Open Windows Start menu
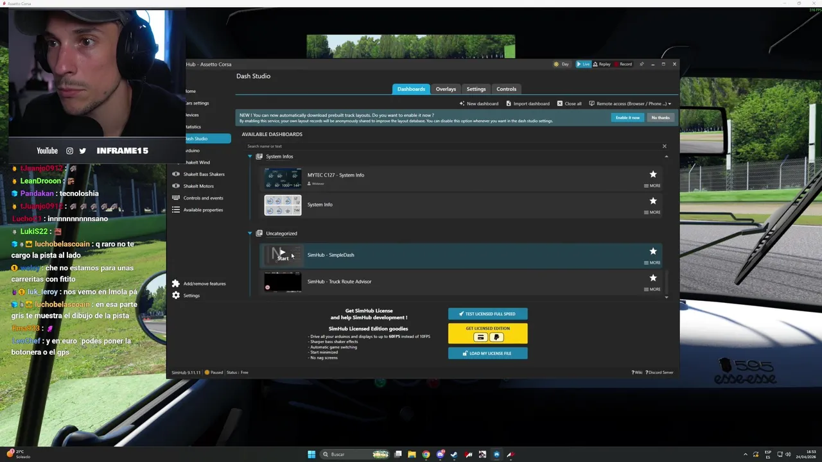 coord(311,454)
